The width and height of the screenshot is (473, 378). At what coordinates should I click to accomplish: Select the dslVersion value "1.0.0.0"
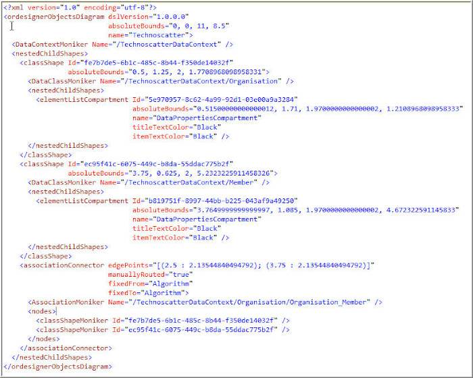click(x=171, y=17)
